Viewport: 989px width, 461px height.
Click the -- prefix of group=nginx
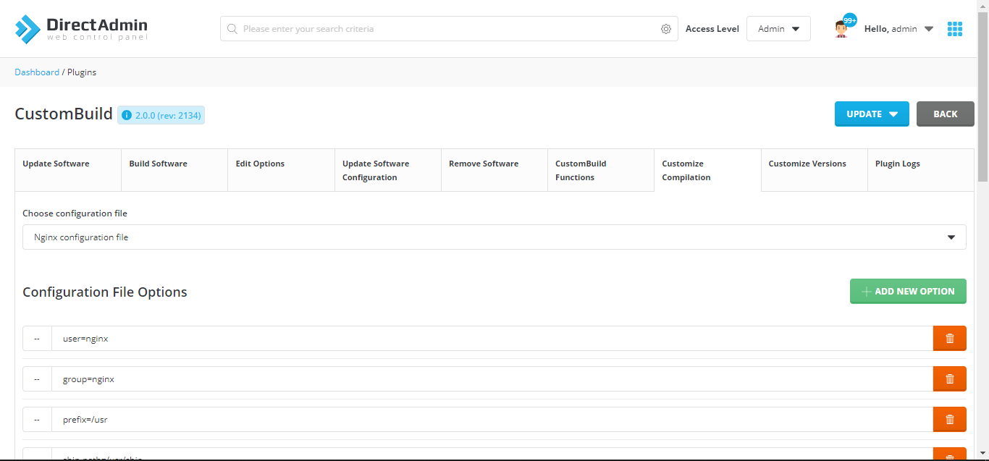tap(37, 378)
